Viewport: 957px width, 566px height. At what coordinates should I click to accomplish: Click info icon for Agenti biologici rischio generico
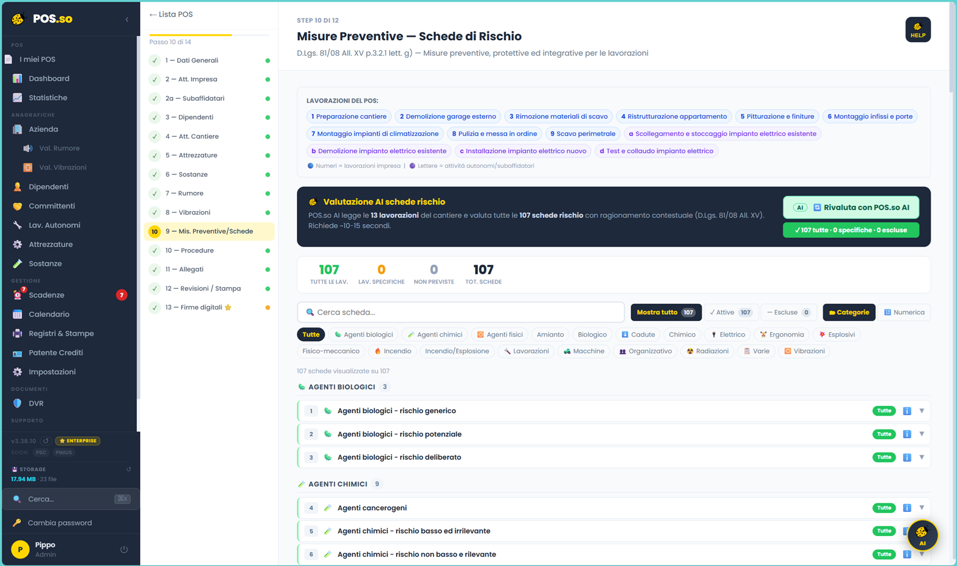tap(907, 411)
